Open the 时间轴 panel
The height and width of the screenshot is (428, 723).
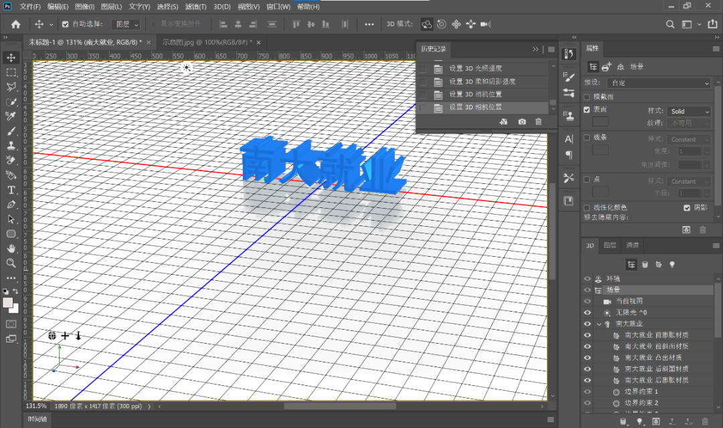point(37,419)
